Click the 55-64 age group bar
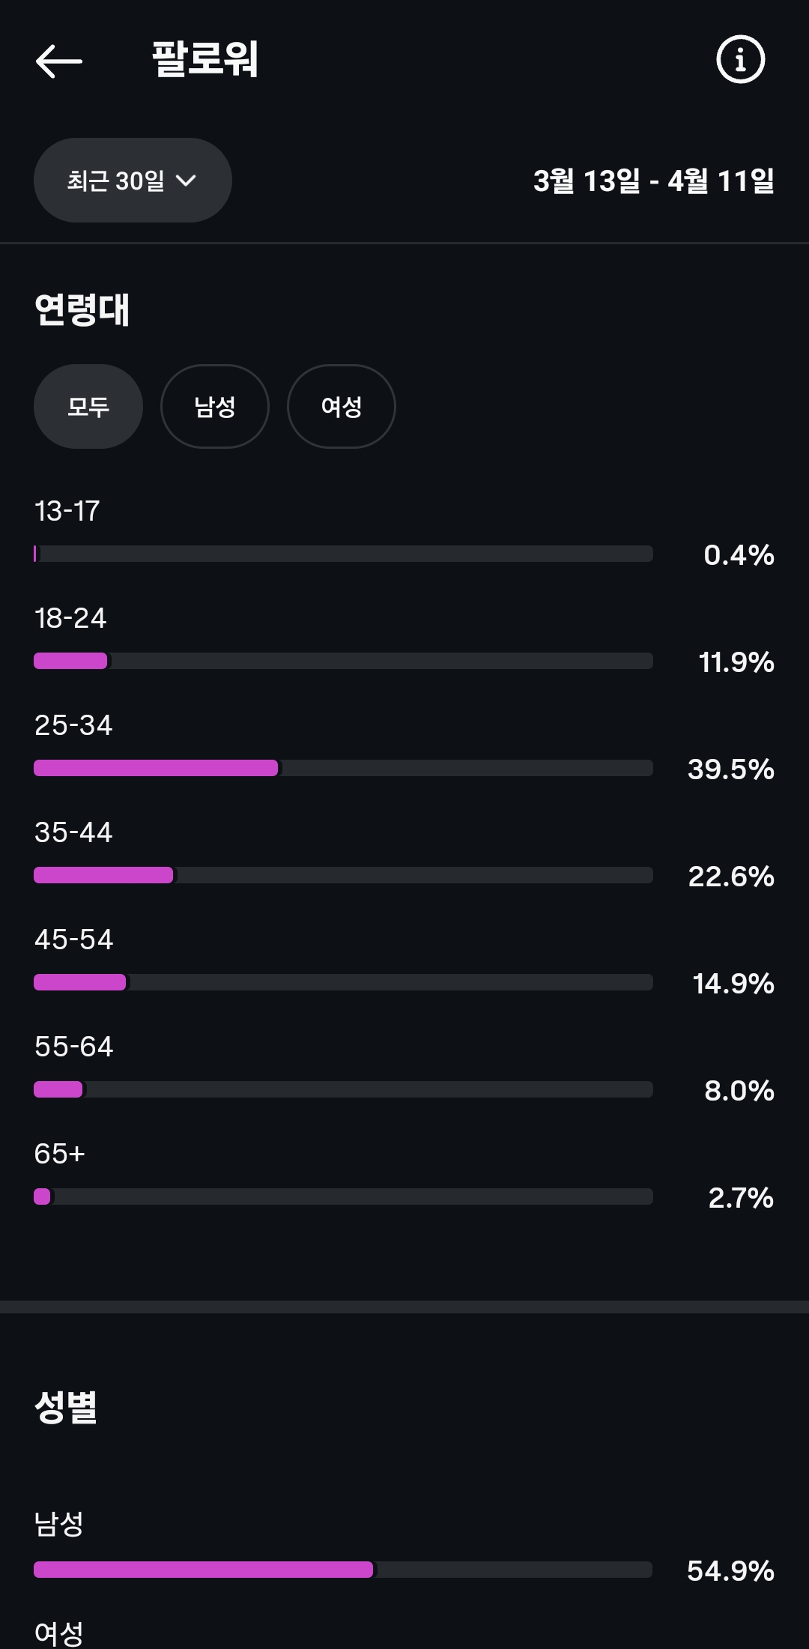809x1649 pixels. point(343,1089)
